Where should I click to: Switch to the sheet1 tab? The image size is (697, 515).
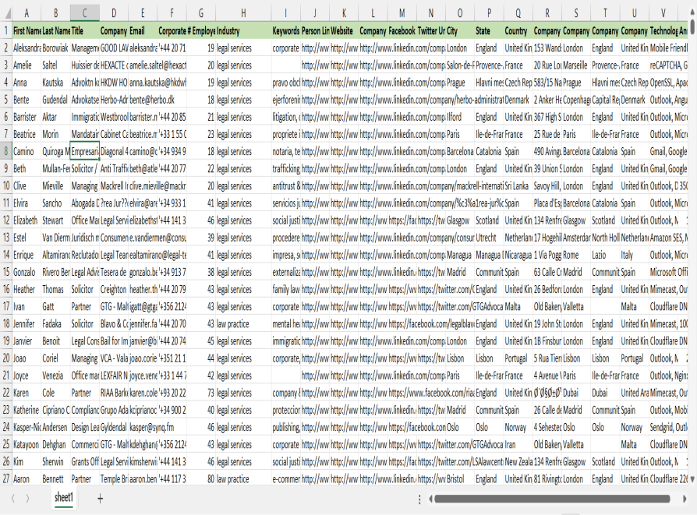point(64,498)
